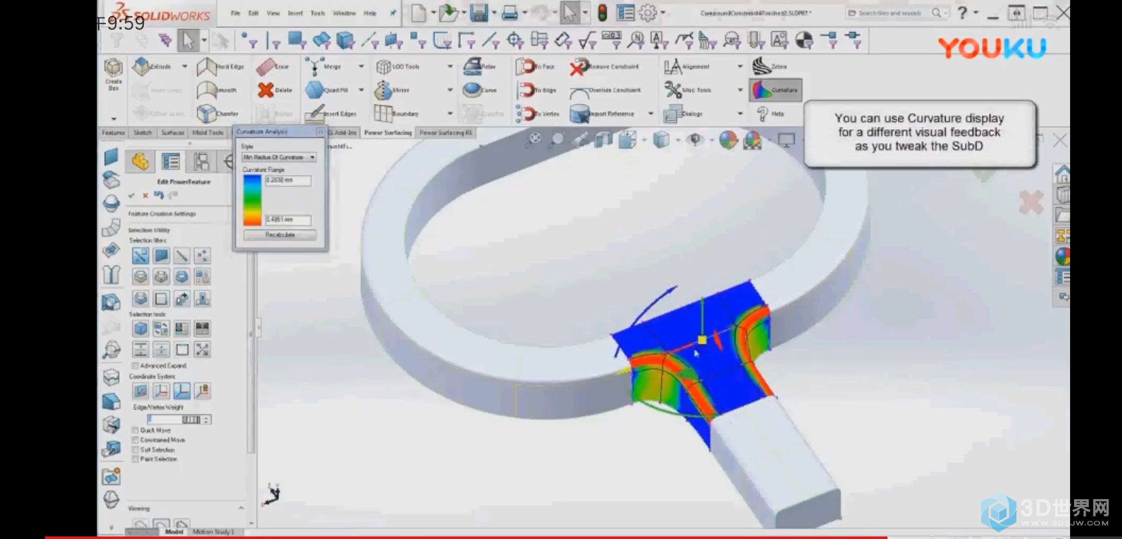Cancel Edit PowerFeature with red X
This screenshot has width=1122, height=539.
145,195
